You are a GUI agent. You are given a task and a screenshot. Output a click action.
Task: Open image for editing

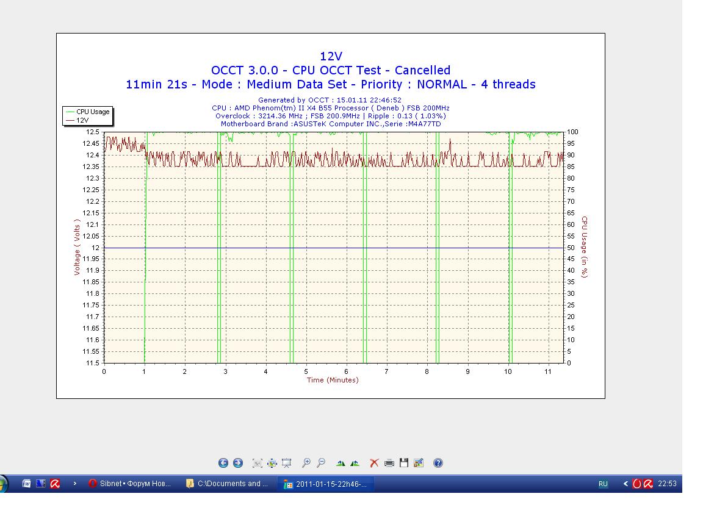[x=419, y=463]
